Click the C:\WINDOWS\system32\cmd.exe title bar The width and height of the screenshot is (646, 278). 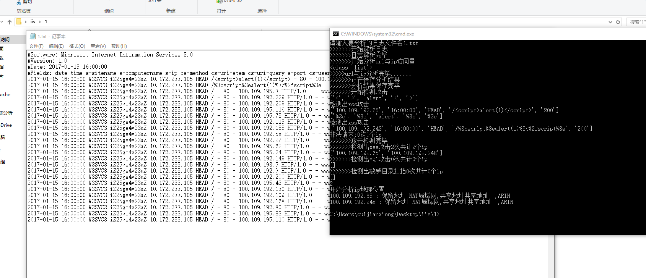pos(488,34)
